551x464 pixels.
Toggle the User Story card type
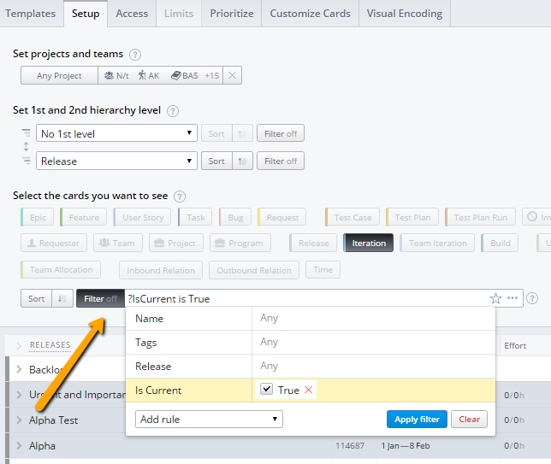pos(142,217)
